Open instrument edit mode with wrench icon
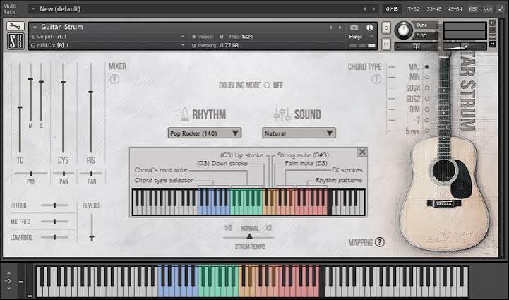 (x=16, y=27)
